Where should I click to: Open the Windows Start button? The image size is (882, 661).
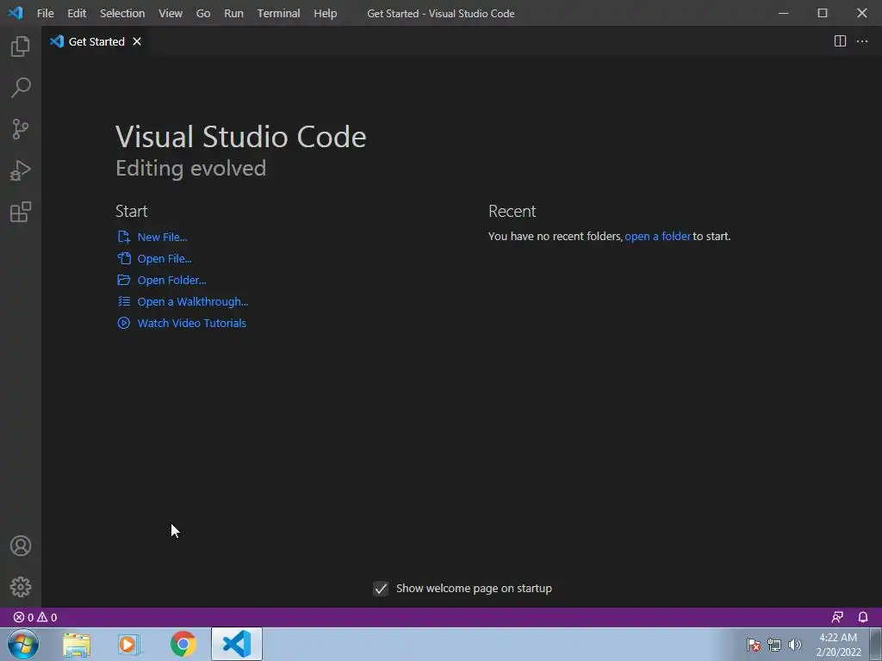(x=23, y=644)
